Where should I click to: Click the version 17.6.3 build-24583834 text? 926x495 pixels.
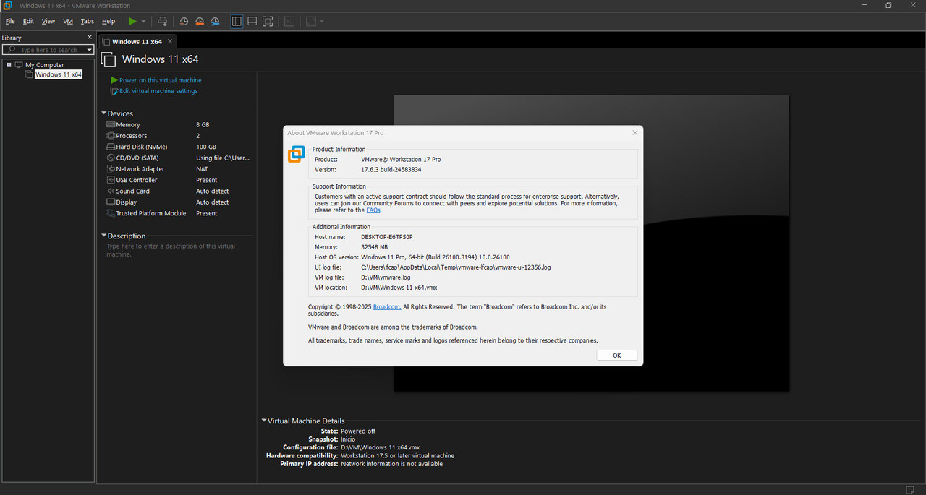pyautogui.click(x=391, y=169)
